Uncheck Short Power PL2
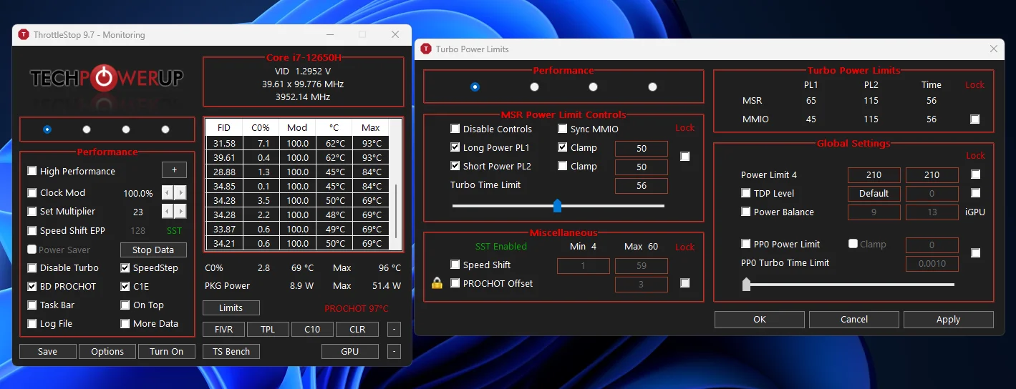1016x389 pixels. (x=455, y=166)
